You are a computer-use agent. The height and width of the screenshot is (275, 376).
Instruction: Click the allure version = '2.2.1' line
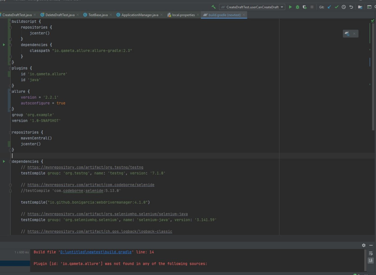(40, 97)
